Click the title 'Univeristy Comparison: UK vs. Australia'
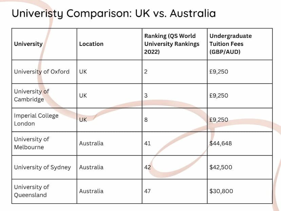281x211 pixels. (x=114, y=13)
